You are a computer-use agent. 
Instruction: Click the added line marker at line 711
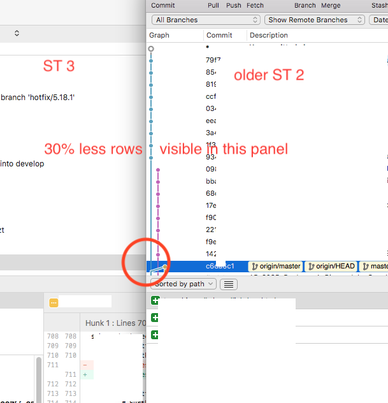click(85, 375)
